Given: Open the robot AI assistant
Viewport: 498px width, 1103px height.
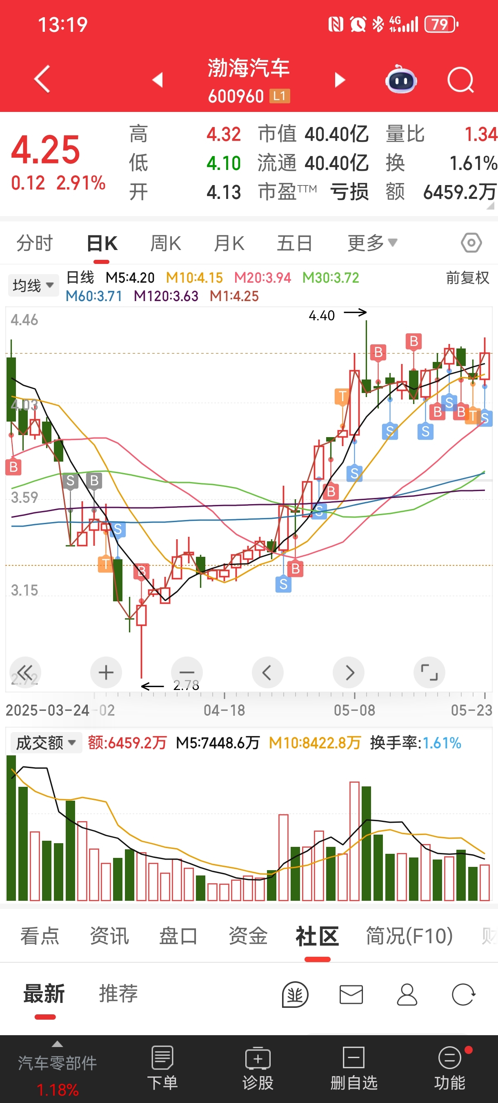Looking at the screenshot, I should click(401, 79).
